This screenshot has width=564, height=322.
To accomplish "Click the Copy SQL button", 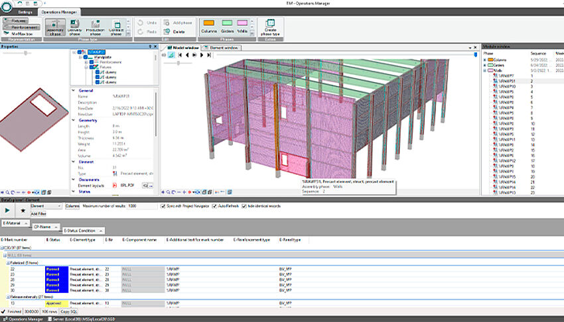I will [69, 311].
